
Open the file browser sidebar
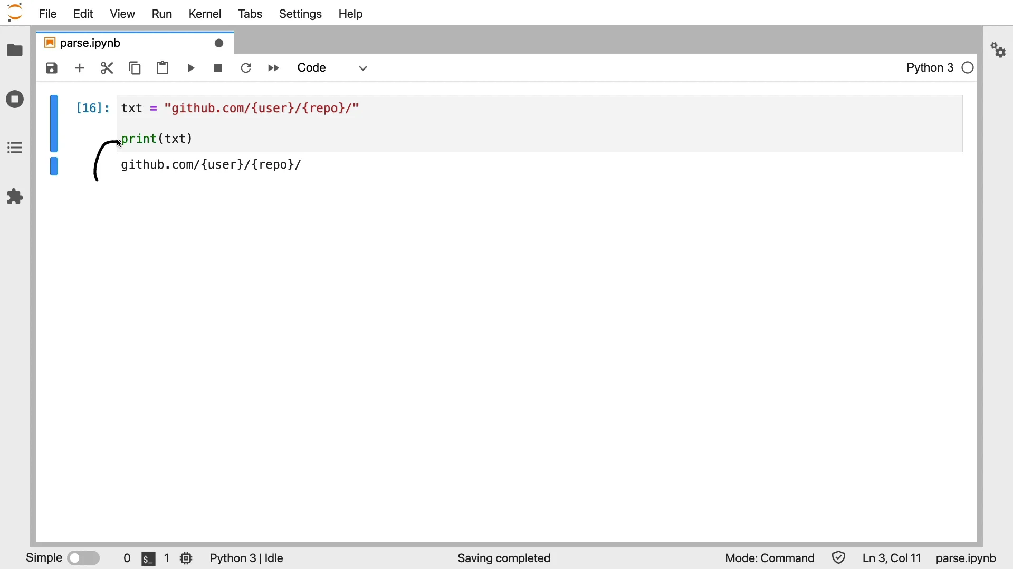coord(15,51)
